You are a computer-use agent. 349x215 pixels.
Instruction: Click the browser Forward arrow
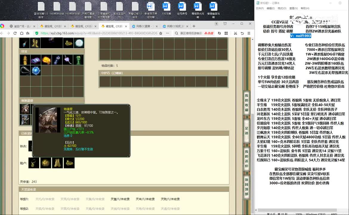[x=8, y=33]
